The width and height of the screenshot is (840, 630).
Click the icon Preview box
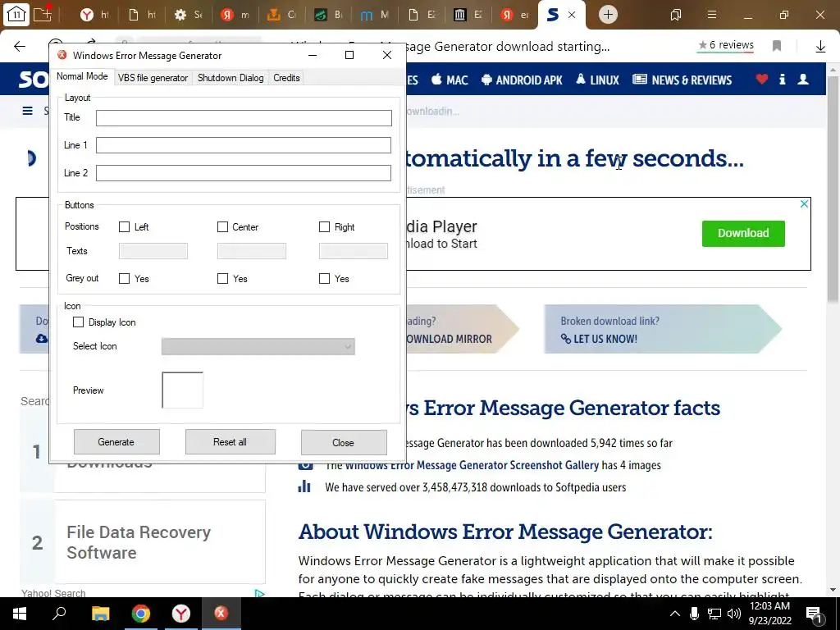pos(183,390)
